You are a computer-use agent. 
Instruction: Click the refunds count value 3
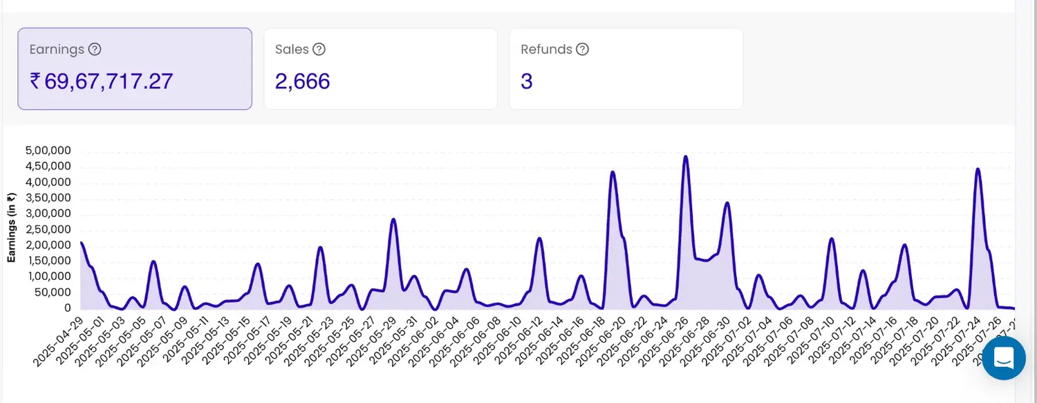[526, 82]
